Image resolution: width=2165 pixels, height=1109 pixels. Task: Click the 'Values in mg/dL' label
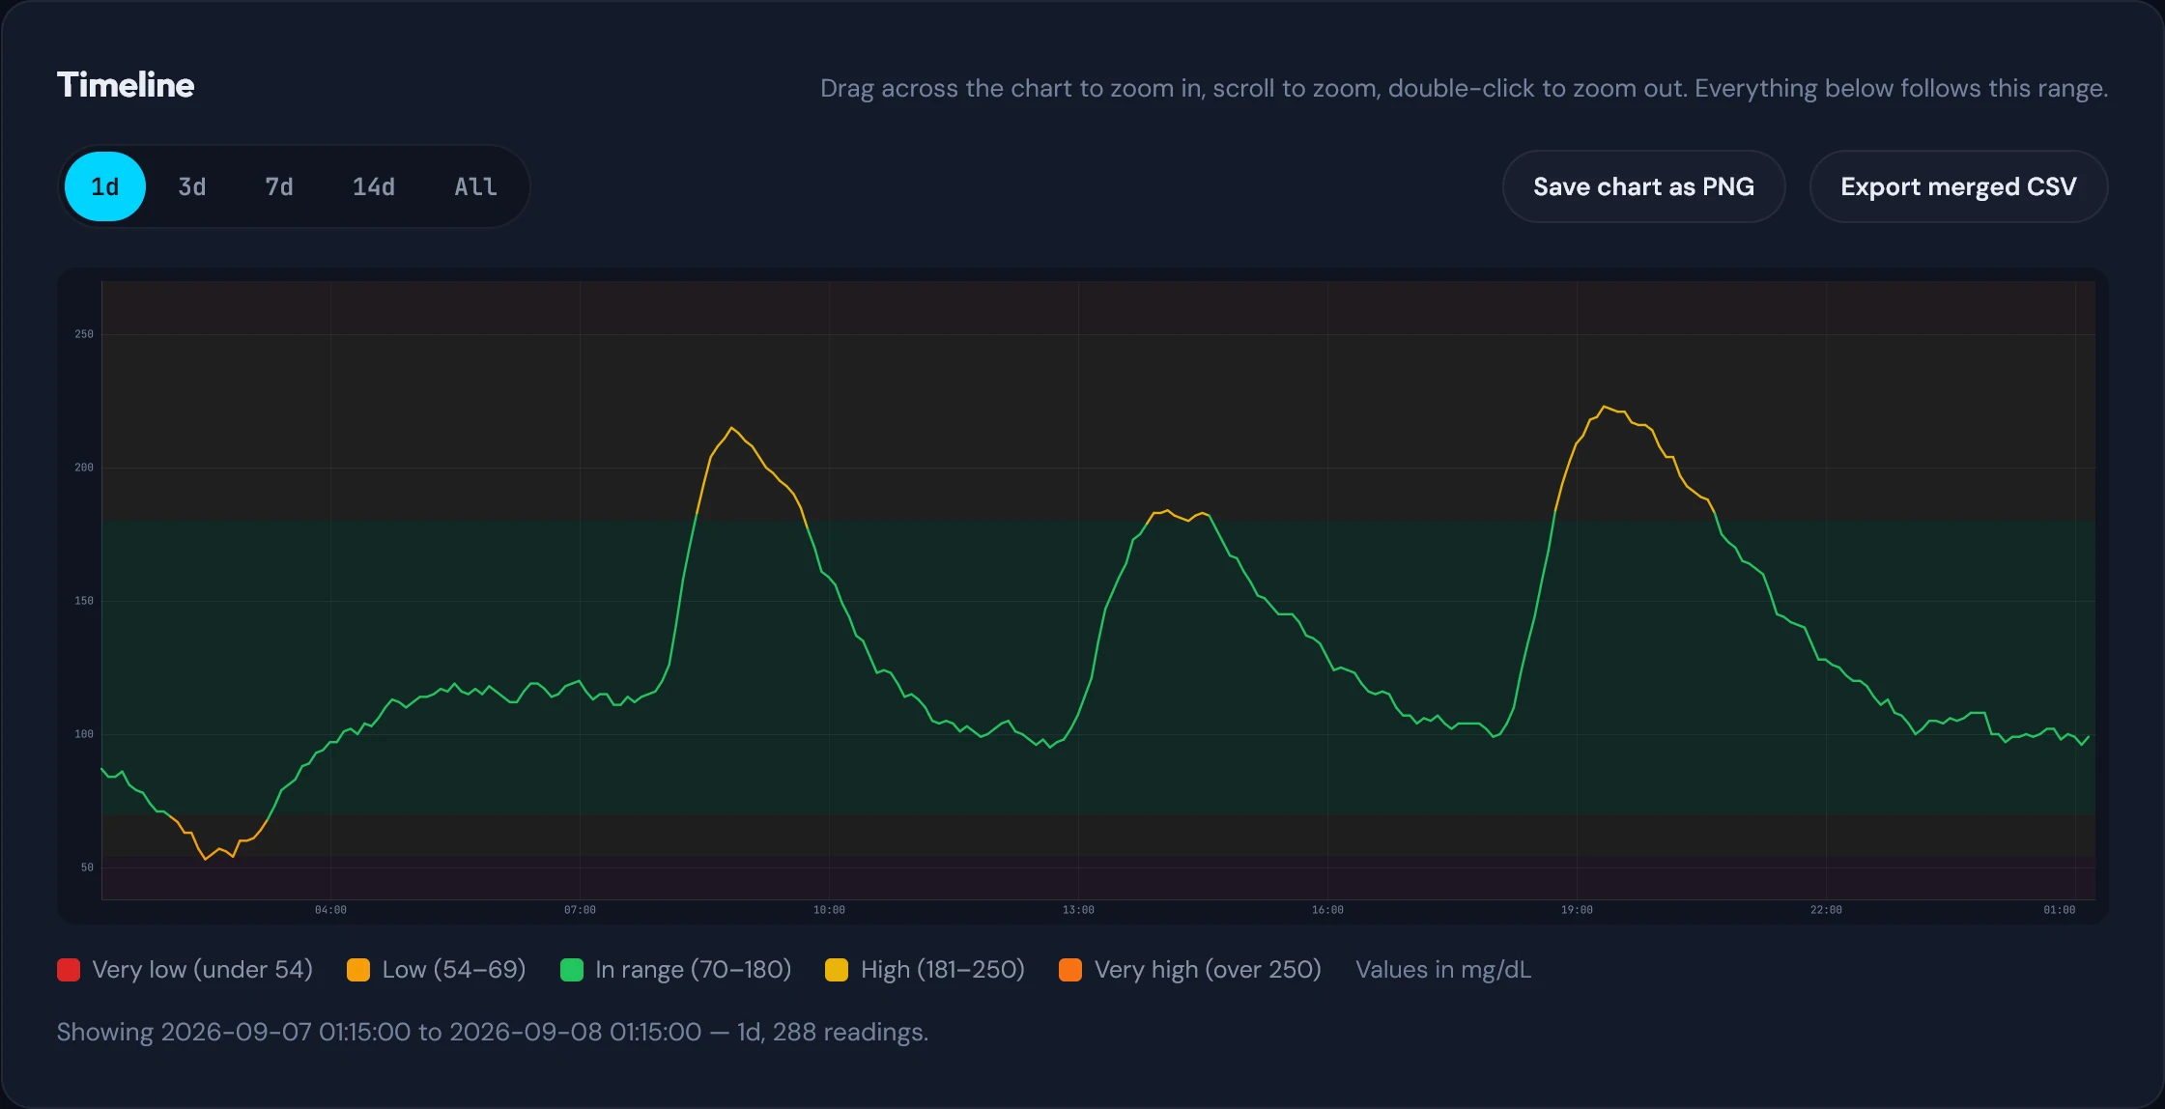click(1443, 970)
